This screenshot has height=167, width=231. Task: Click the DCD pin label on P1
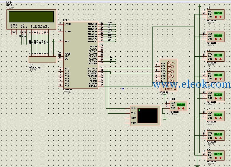163,64
